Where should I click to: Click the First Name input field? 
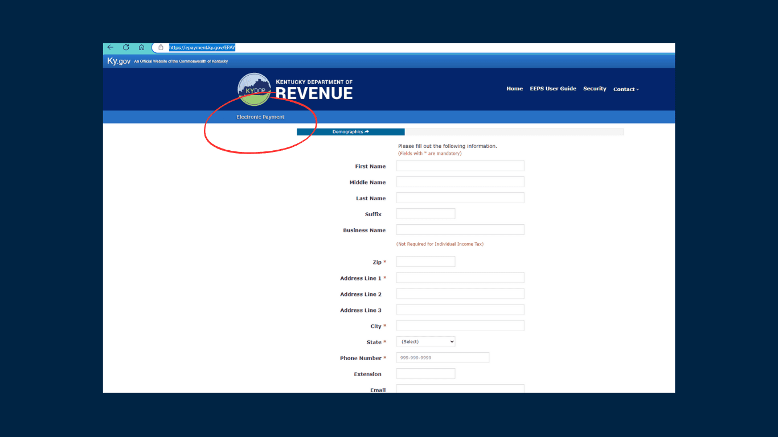click(x=460, y=166)
